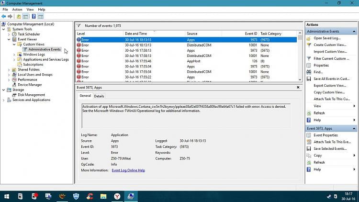Viewport: 359px width, 202px height.
Task: Click the Find binoculars icon
Action: [x=309, y=72]
